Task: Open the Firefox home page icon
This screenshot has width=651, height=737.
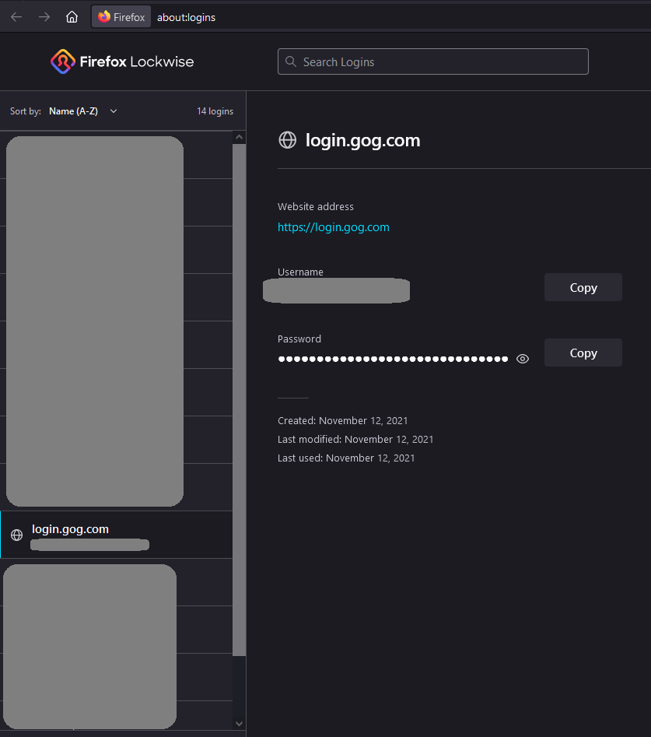Action: 72,17
